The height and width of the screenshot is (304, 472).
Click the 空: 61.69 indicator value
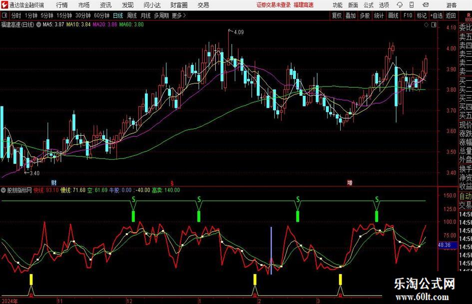pos(97,190)
